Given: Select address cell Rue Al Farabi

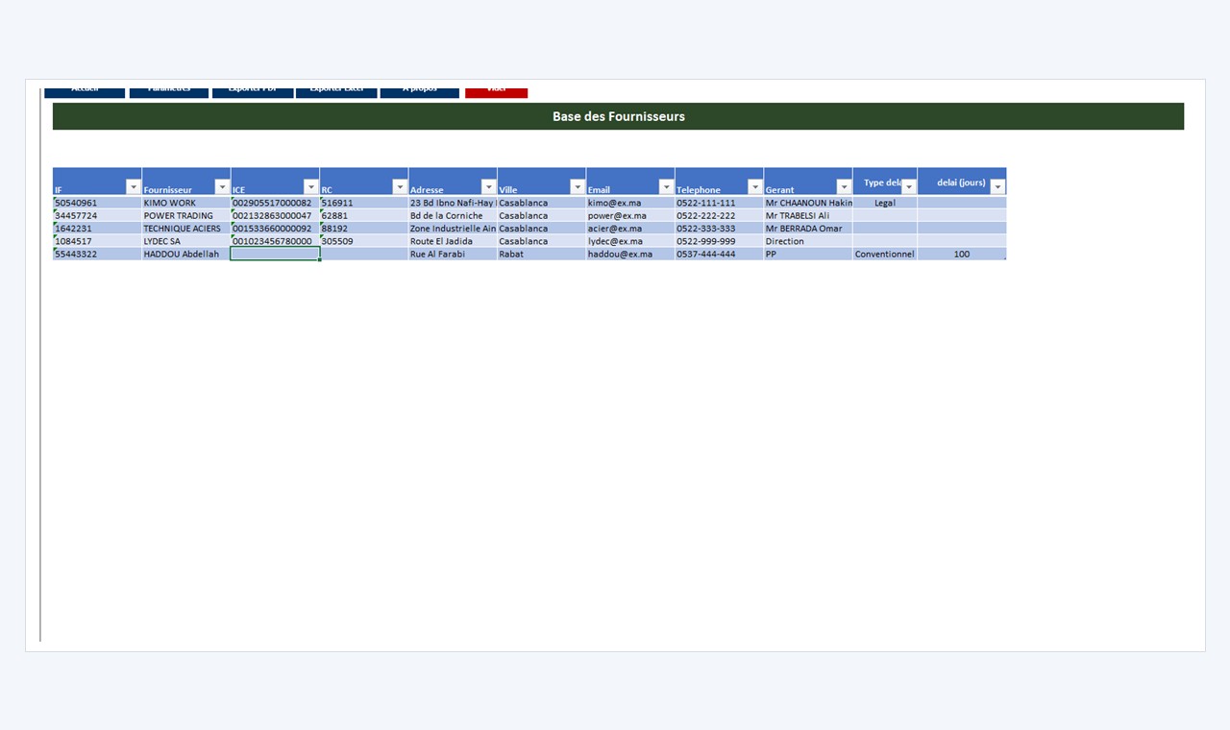Looking at the screenshot, I should (x=453, y=254).
